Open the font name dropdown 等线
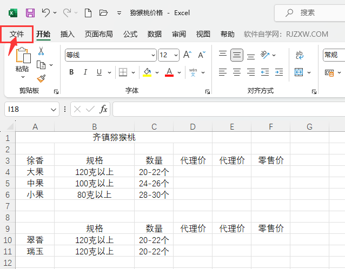Viewport: 345px width, 269px height. click(154, 55)
